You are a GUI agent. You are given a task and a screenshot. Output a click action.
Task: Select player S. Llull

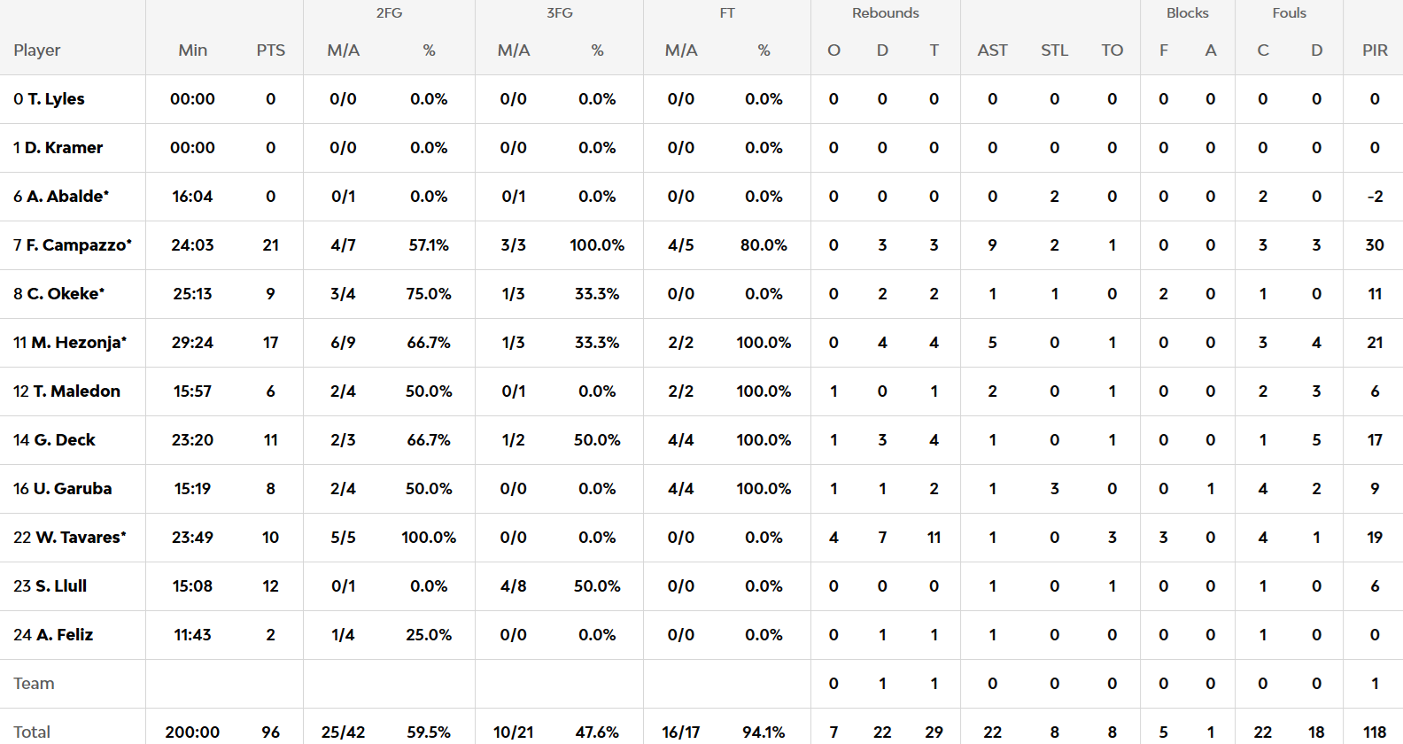60,586
